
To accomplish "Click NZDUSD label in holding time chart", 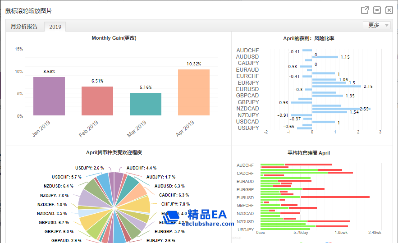I will click(245, 222).
